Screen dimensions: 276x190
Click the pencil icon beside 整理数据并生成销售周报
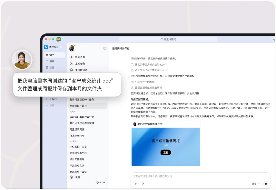pyautogui.click(x=132, y=87)
